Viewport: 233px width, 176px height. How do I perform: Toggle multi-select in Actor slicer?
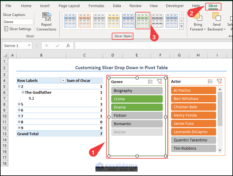[210, 81]
